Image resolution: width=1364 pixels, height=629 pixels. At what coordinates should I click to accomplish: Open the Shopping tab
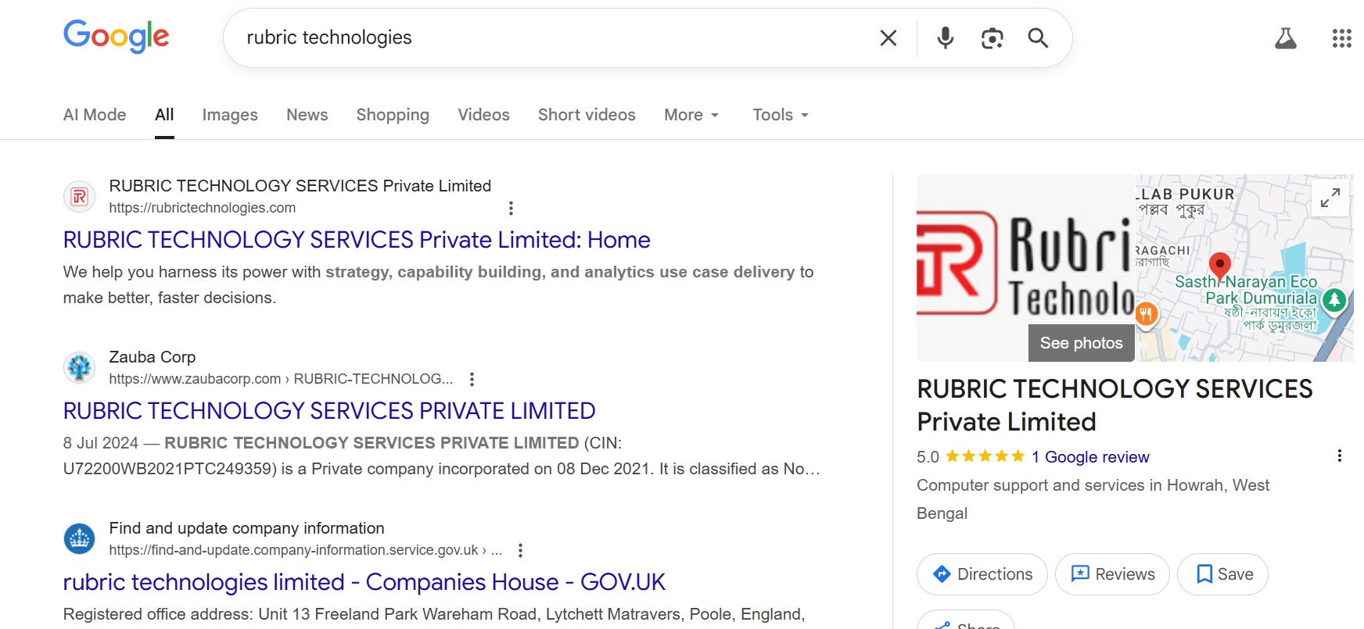393,115
